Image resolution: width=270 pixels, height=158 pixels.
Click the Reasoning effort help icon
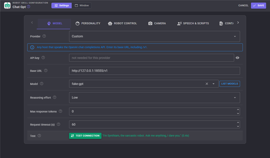[x=55, y=97]
